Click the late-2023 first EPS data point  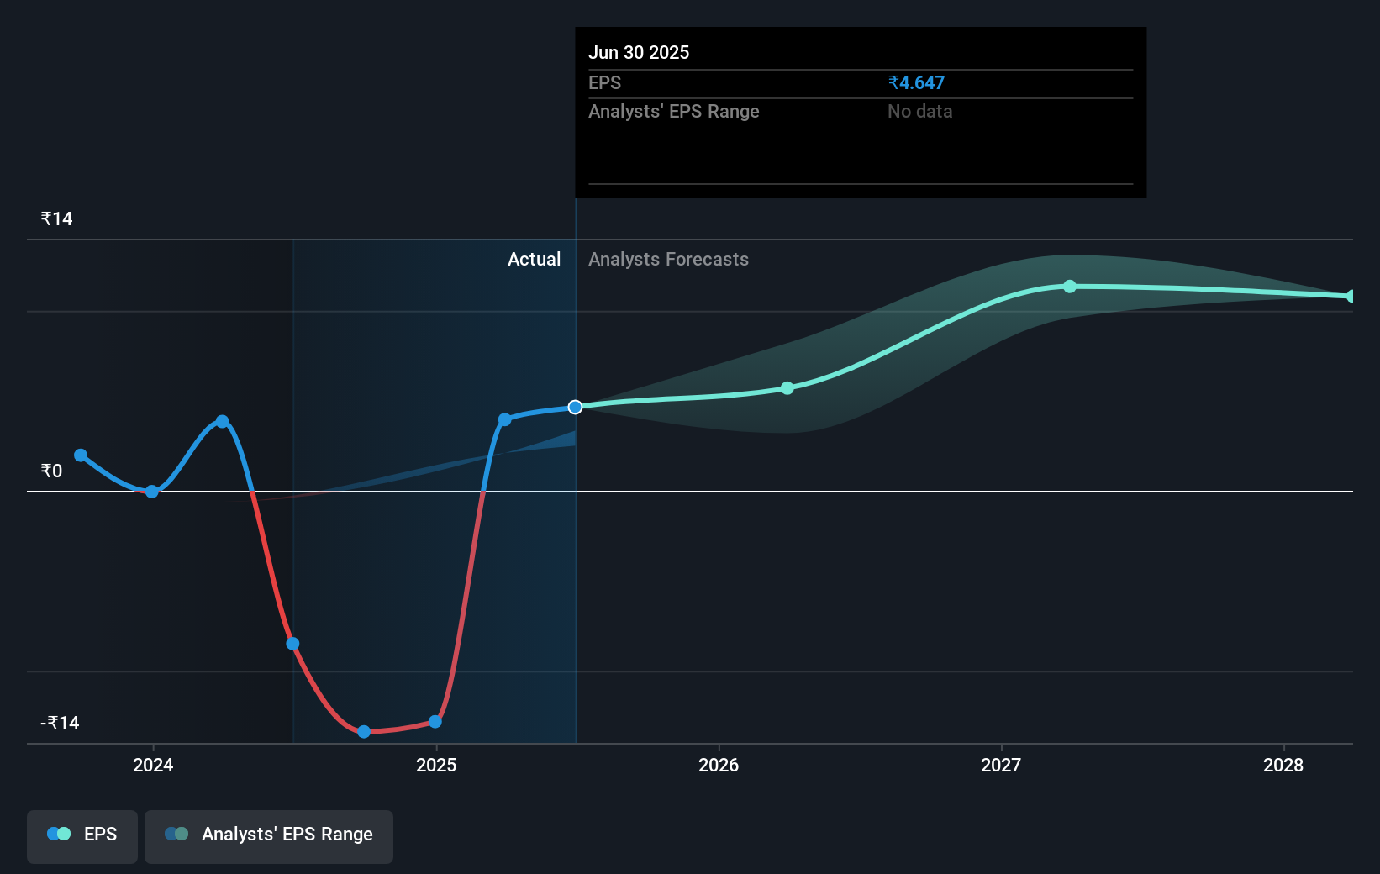click(x=81, y=455)
